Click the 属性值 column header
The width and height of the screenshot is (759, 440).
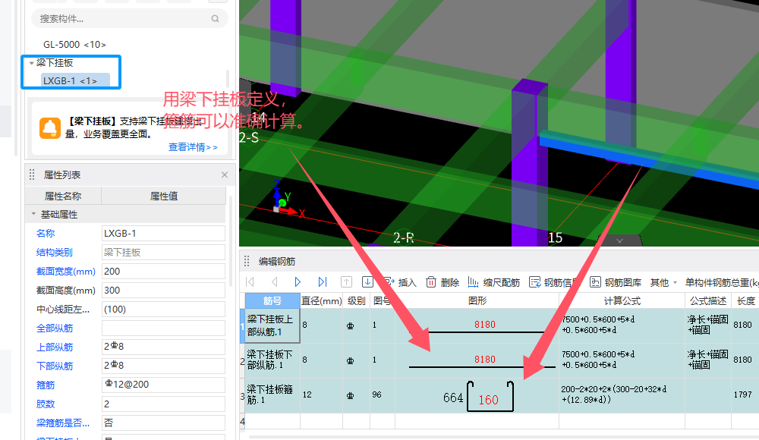[x=164, y=196]
